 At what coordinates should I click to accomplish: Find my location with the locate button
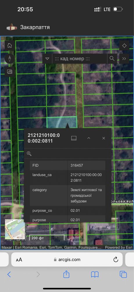pos(124,45)
